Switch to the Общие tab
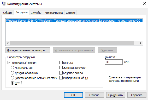This screenshot has height=100, width=148. tap(8, 13)
